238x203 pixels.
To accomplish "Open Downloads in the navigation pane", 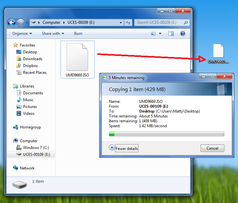I will tap(33, 59).
